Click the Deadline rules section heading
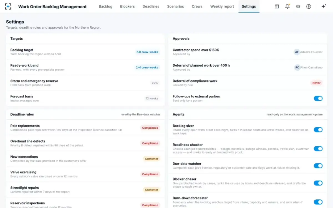 tap(22, 115)
